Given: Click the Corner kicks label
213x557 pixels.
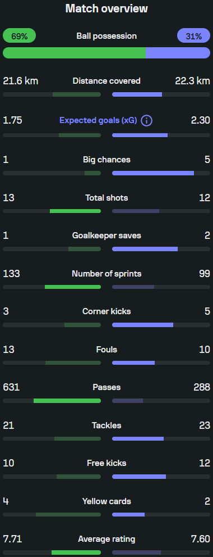Looking at the screenshot, I should tap(106, 311).
